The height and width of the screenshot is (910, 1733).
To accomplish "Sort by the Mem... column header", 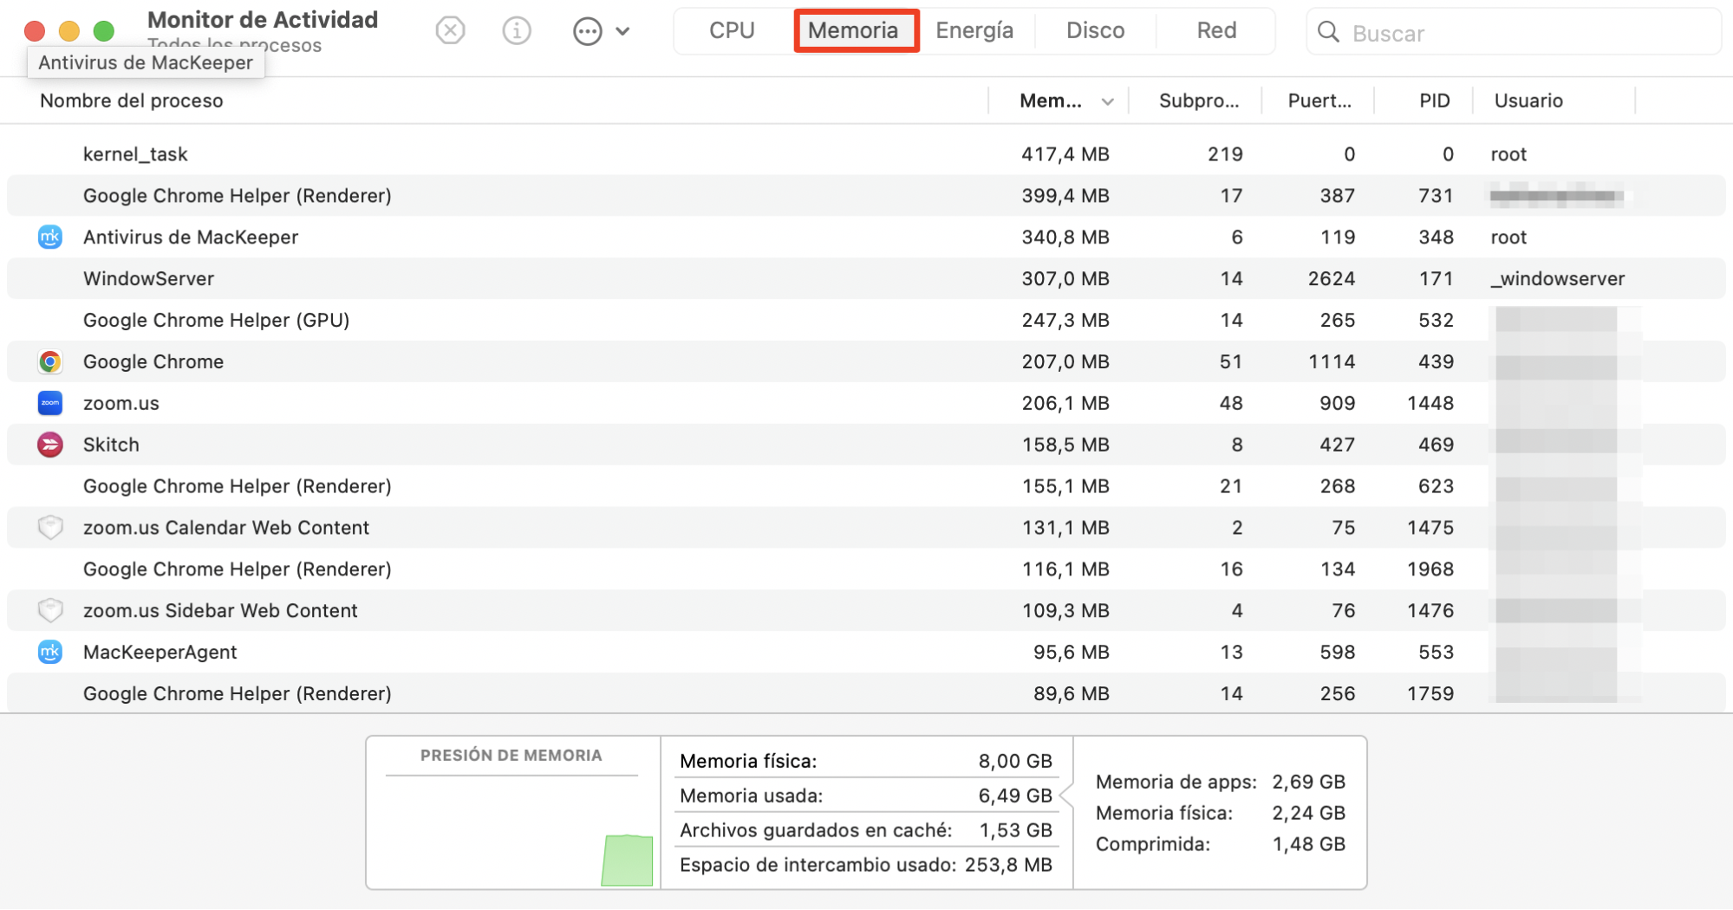I will point(1051,101).
